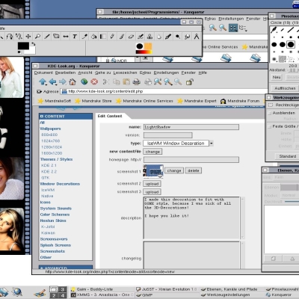Select the Blend gradient tool in GIMP
299x299 pixels.
[103, 37]
